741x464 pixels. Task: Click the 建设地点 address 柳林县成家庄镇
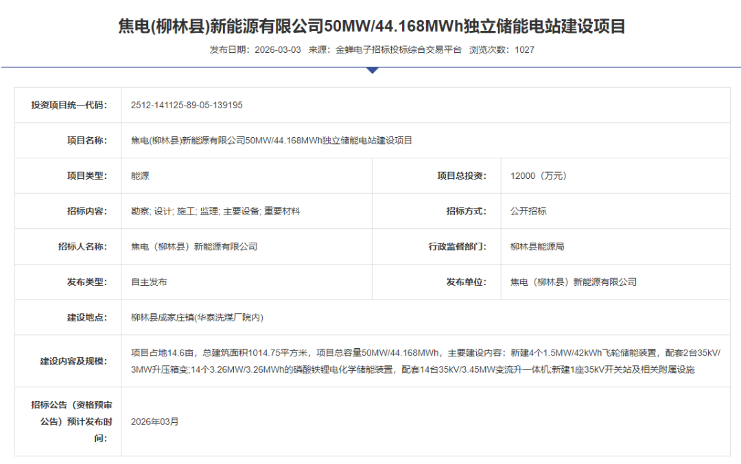pyautogui.click(x=198, y=317)
